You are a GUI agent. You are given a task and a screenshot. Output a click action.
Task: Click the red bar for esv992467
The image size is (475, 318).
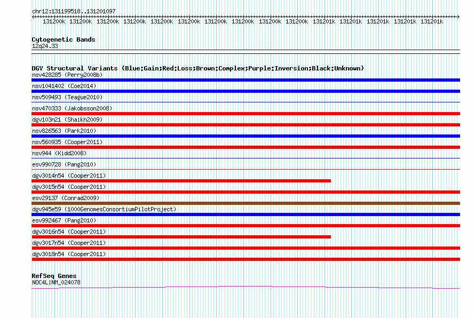click(x=246, y=226)
